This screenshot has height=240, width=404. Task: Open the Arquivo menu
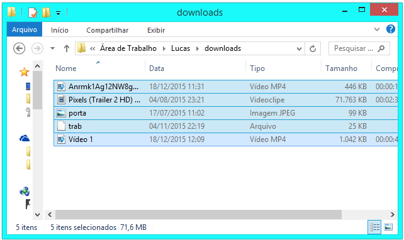25,30
